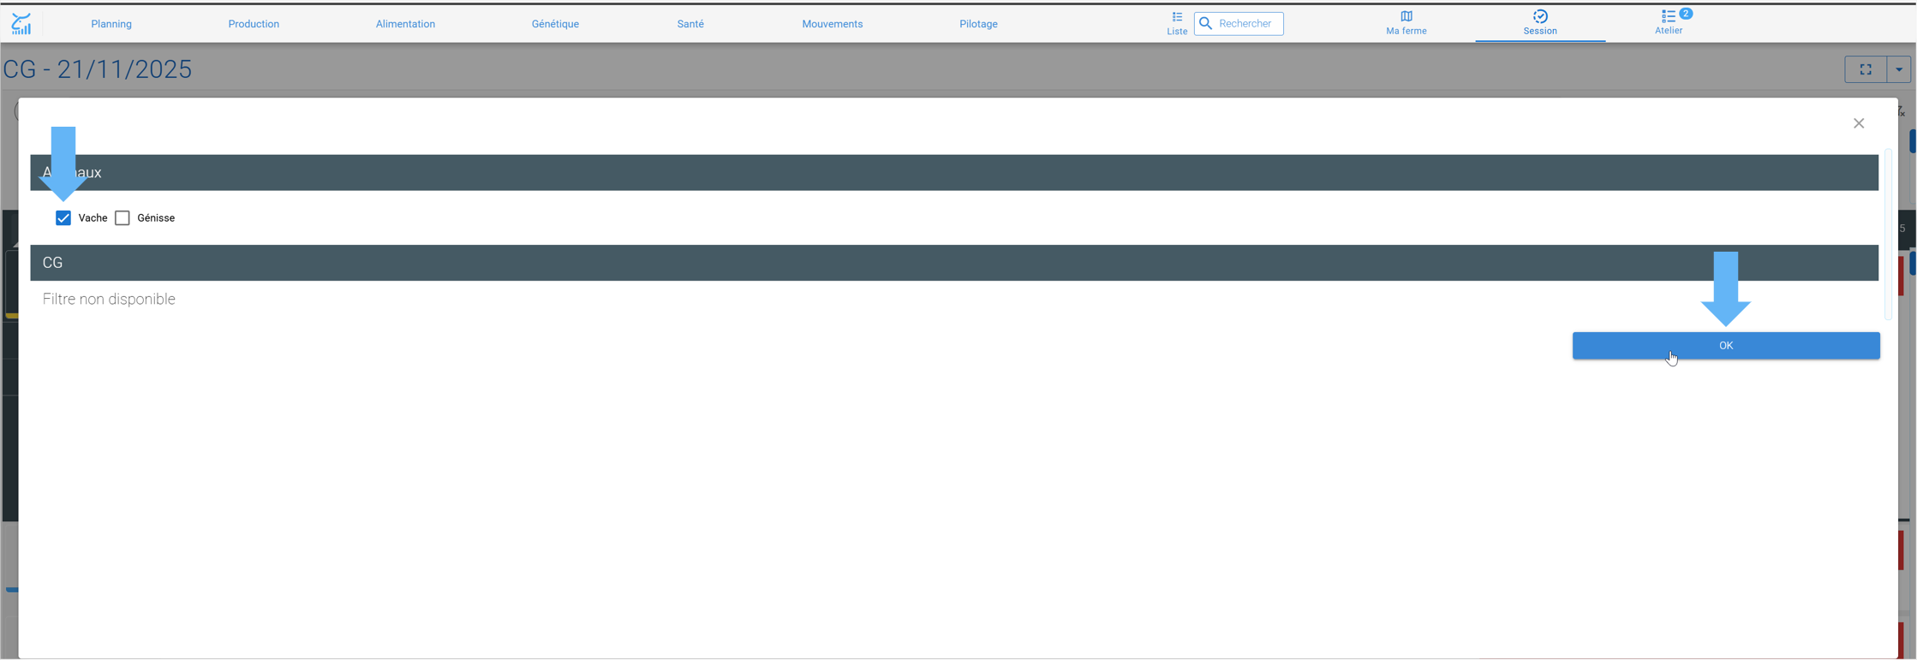Uncheck the Vache checkbox
This screenshot has height=660, width=1917.
click(63, 218)
